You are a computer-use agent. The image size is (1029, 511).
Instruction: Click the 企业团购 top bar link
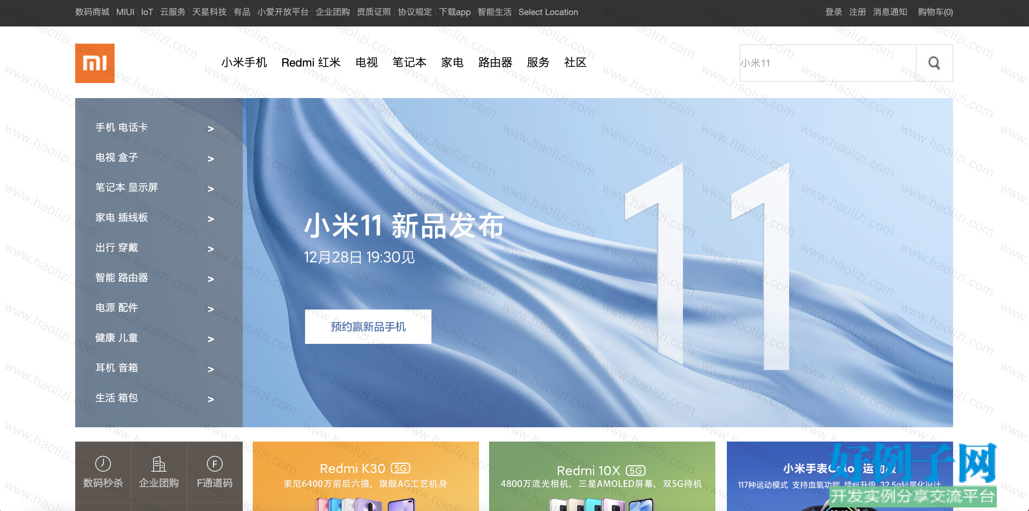point(332,12)
